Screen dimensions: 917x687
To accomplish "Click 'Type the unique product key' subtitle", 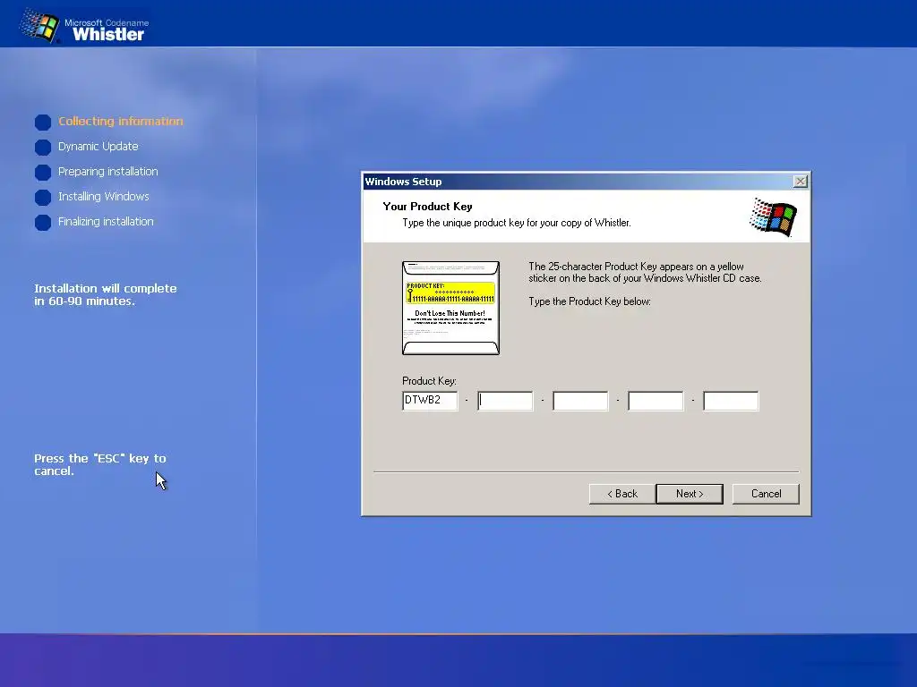I will point(517,223).
